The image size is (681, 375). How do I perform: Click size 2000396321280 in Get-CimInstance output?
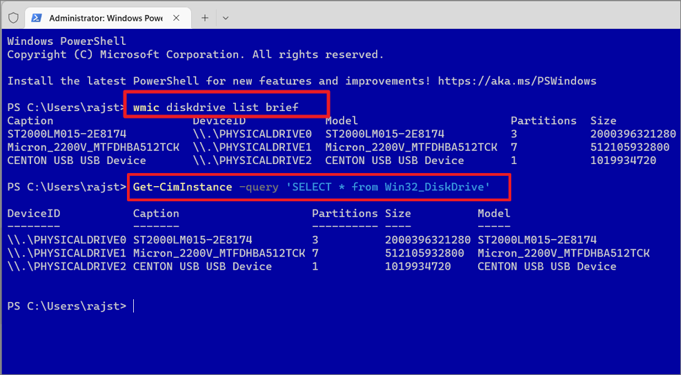[x=428, y=240]
